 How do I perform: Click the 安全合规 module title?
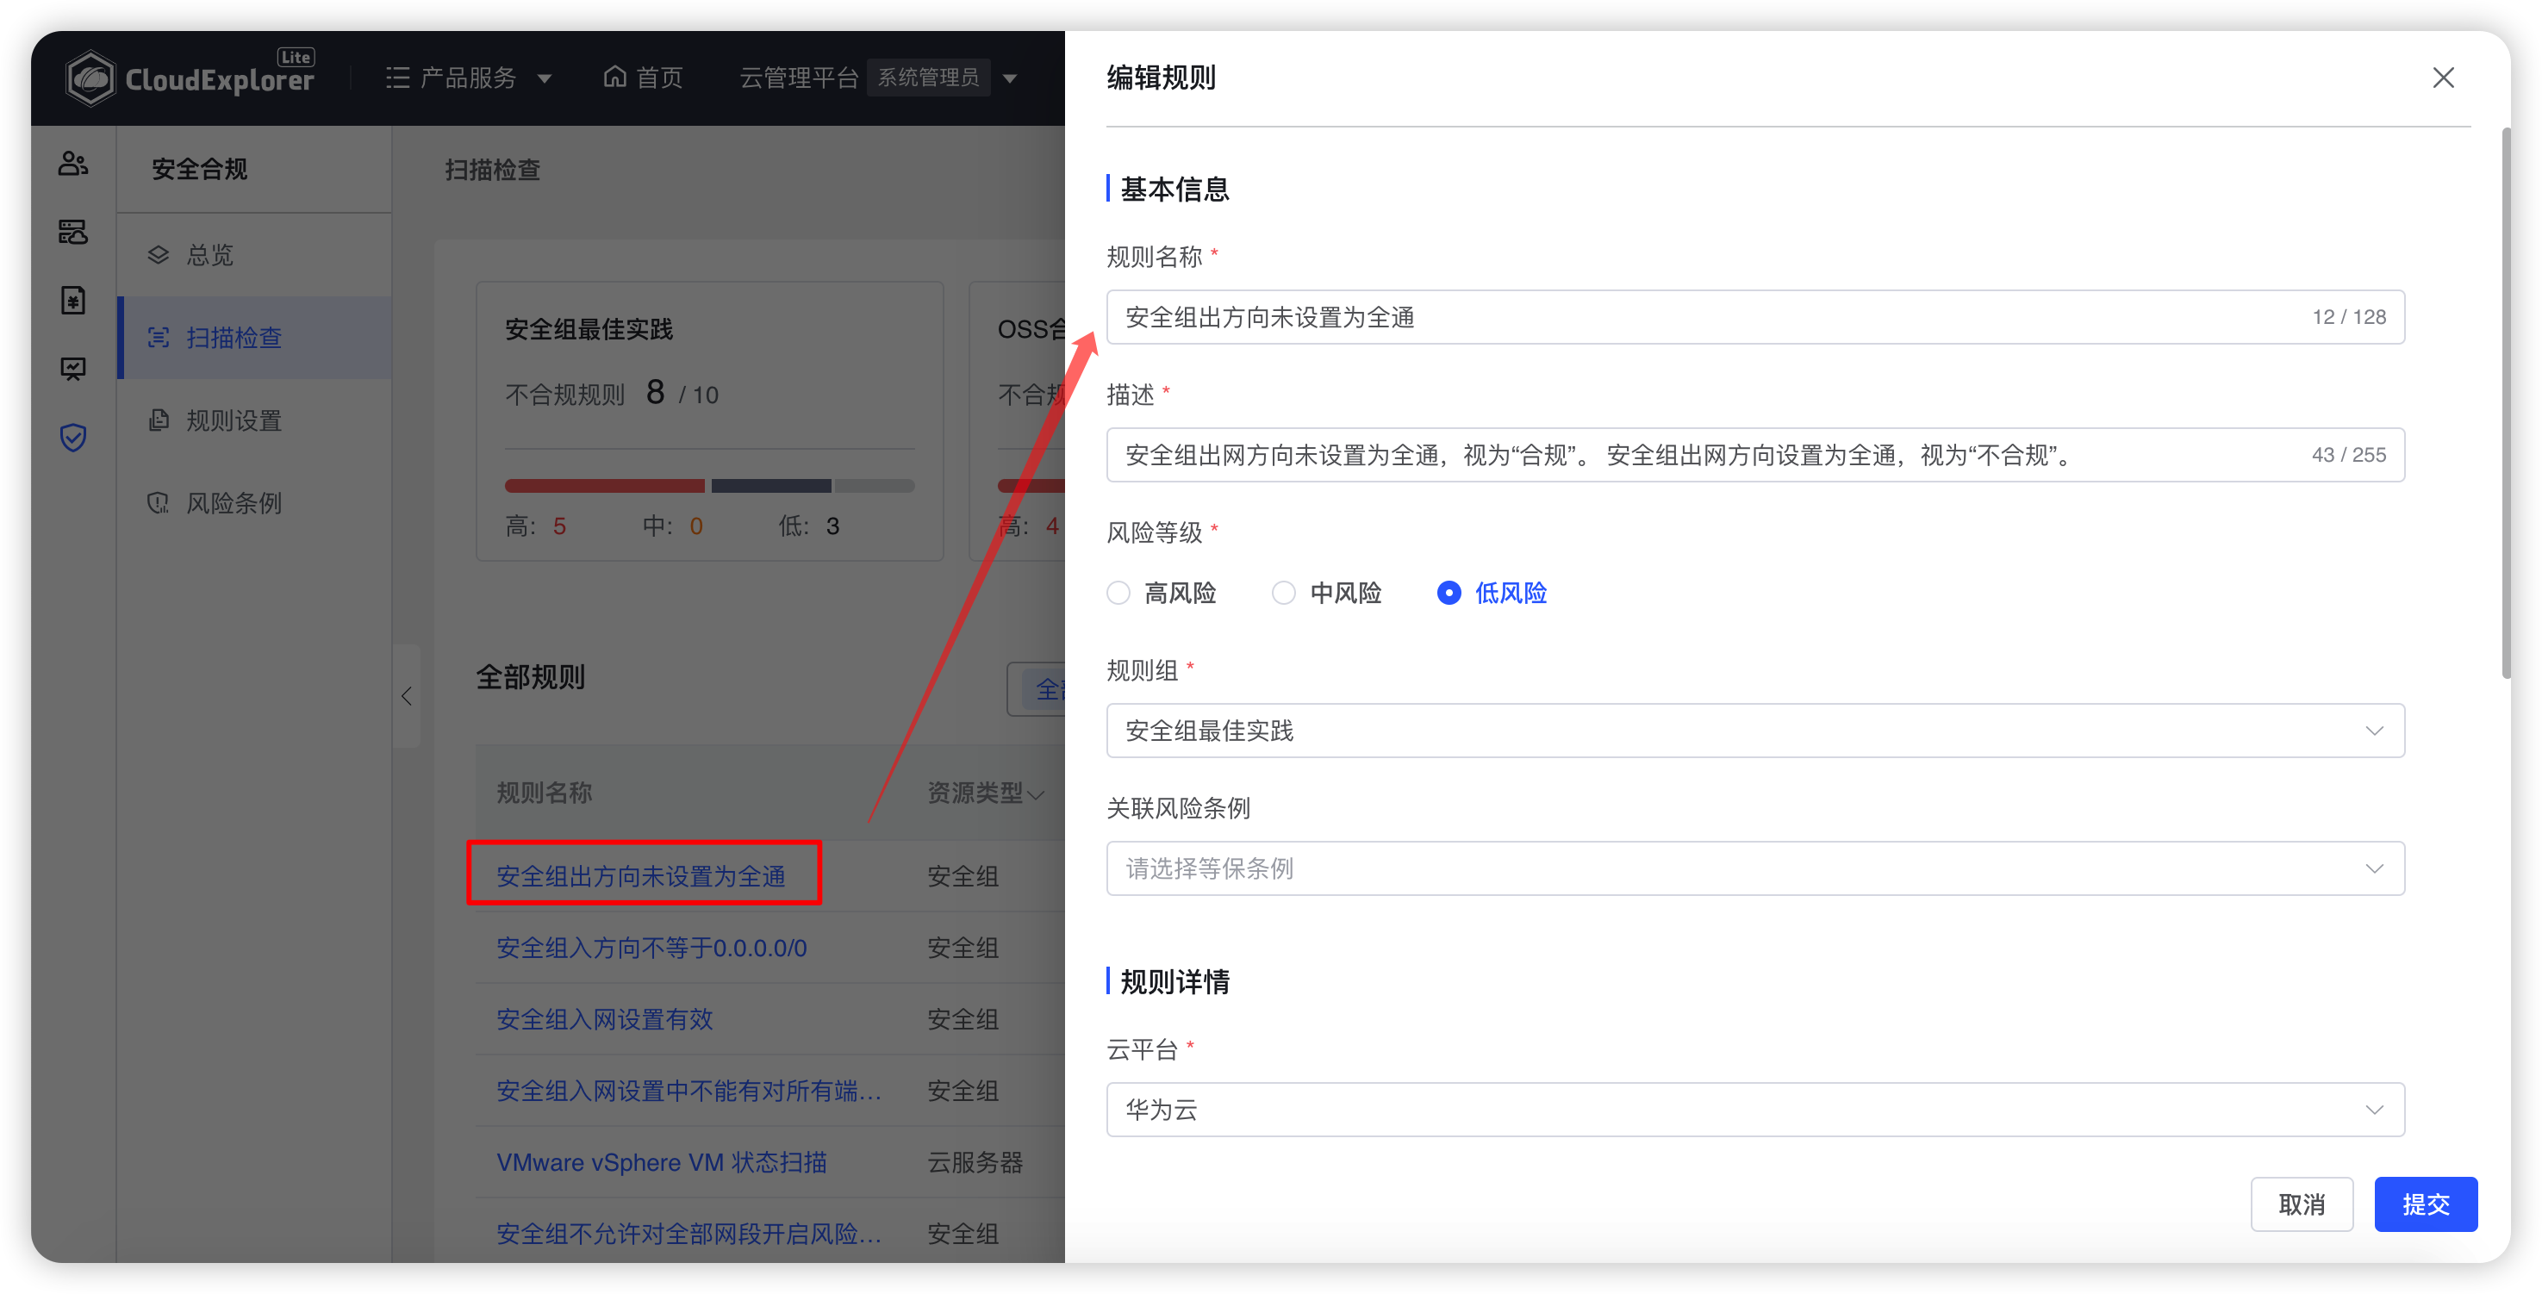pyautogui.click(x=199, y=169)
